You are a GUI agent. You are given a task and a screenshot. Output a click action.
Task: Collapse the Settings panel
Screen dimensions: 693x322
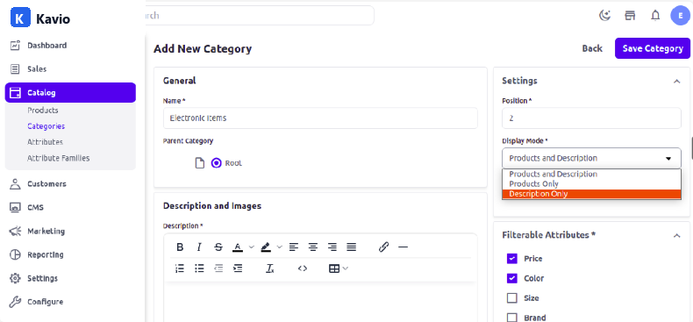pos(676,82)
